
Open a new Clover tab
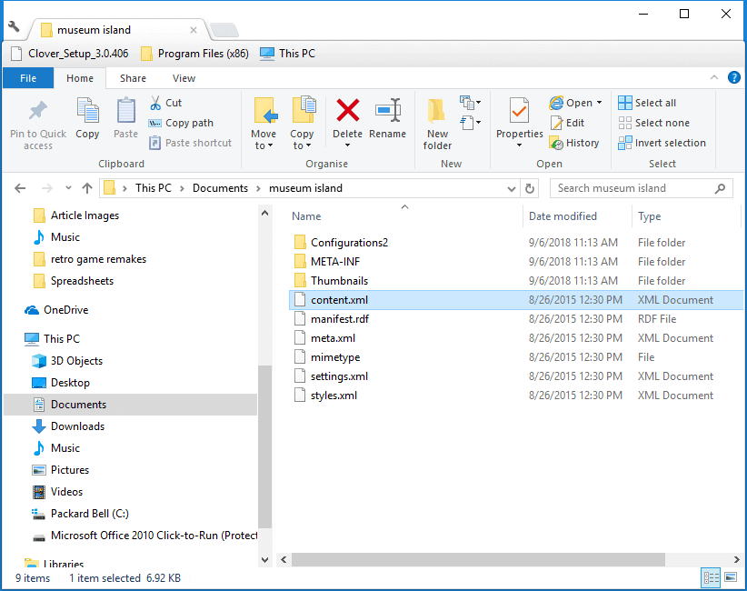point(224,30)
